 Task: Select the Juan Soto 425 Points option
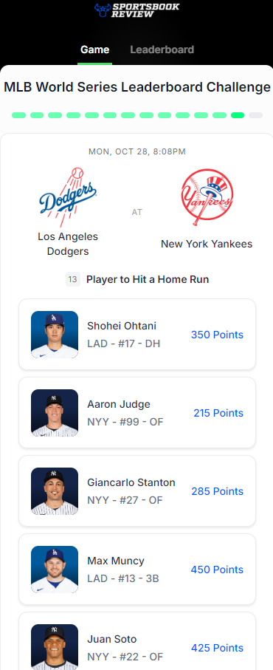click(x=137, y=641)
